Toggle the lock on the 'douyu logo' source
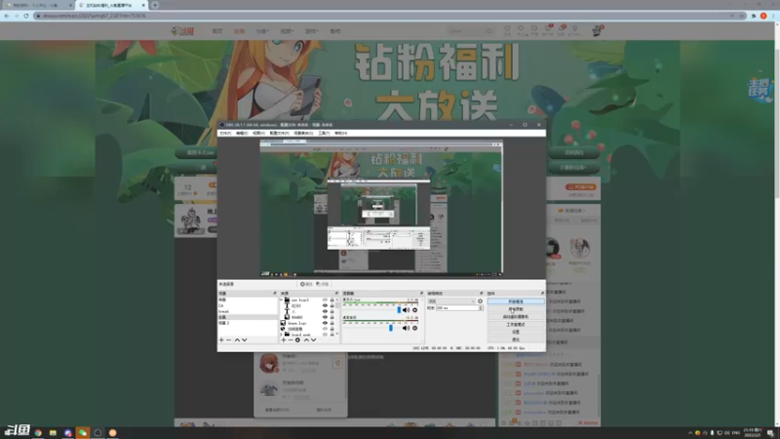Screen dimensions: 780x439 (x=331, y=323)
